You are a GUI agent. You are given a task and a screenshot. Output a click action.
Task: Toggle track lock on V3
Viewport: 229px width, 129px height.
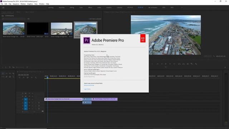point(23,93)
